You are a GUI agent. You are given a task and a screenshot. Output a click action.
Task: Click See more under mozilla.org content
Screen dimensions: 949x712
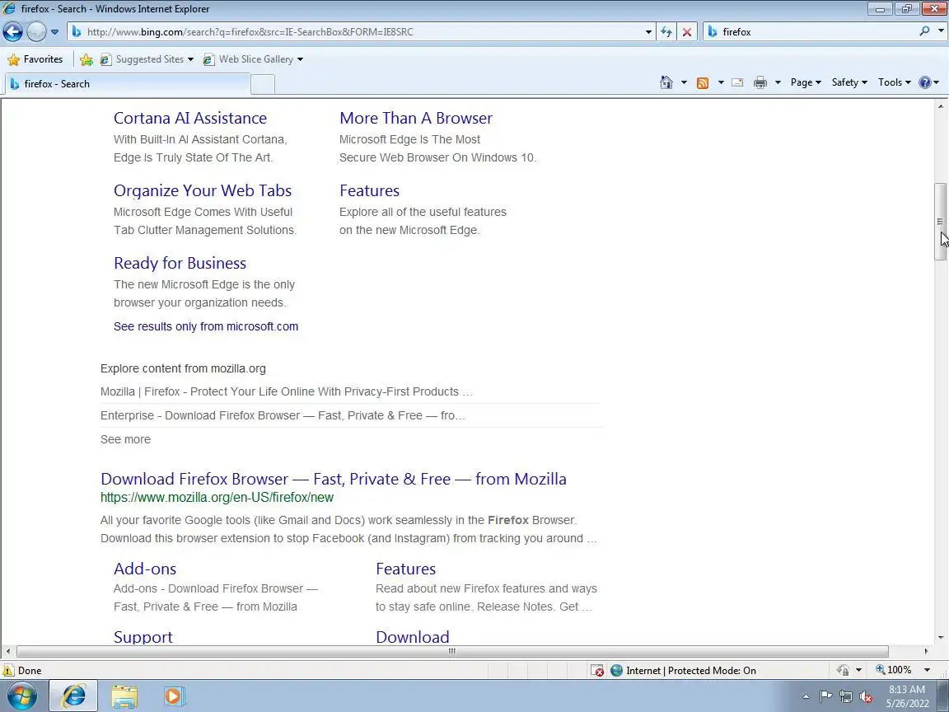click(125, 439)
